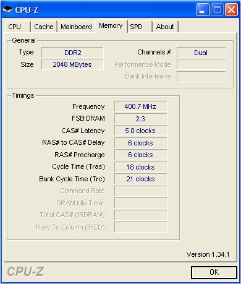Click the CPU-Z chip icon in title bar
The width and height of the screenshot is (241, 284).
tap(8, 9)
